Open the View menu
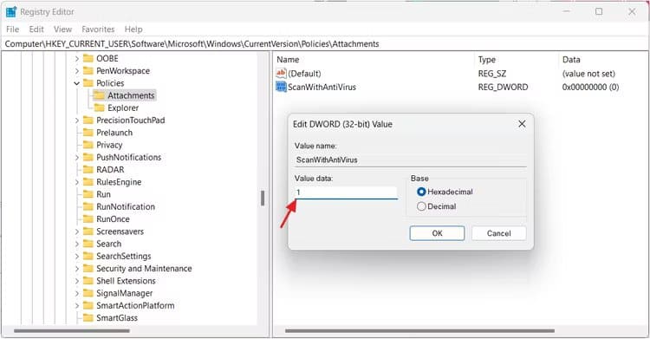This screenshot has width=650, height=339. (62, 29)
